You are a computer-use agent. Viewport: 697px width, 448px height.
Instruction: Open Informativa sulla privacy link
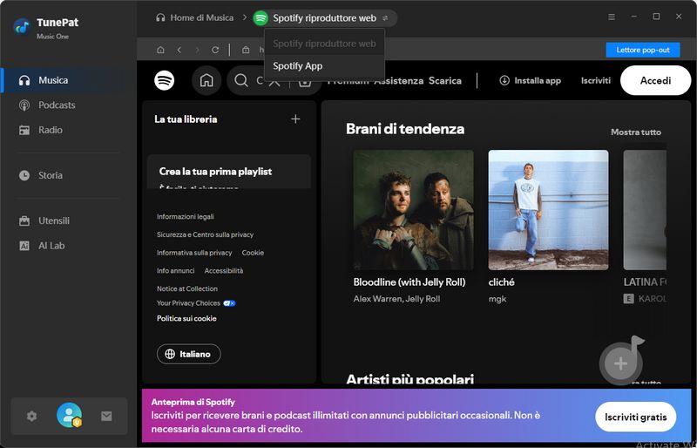(194, 253)
